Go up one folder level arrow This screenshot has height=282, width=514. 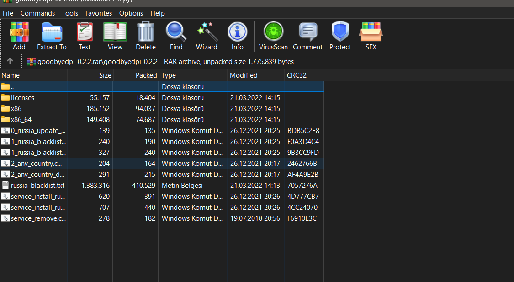point(10,61)
